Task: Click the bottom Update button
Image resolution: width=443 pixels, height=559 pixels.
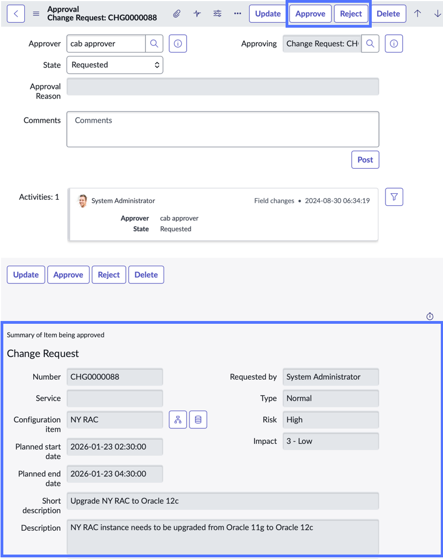Action: click(x=26, y=275)
